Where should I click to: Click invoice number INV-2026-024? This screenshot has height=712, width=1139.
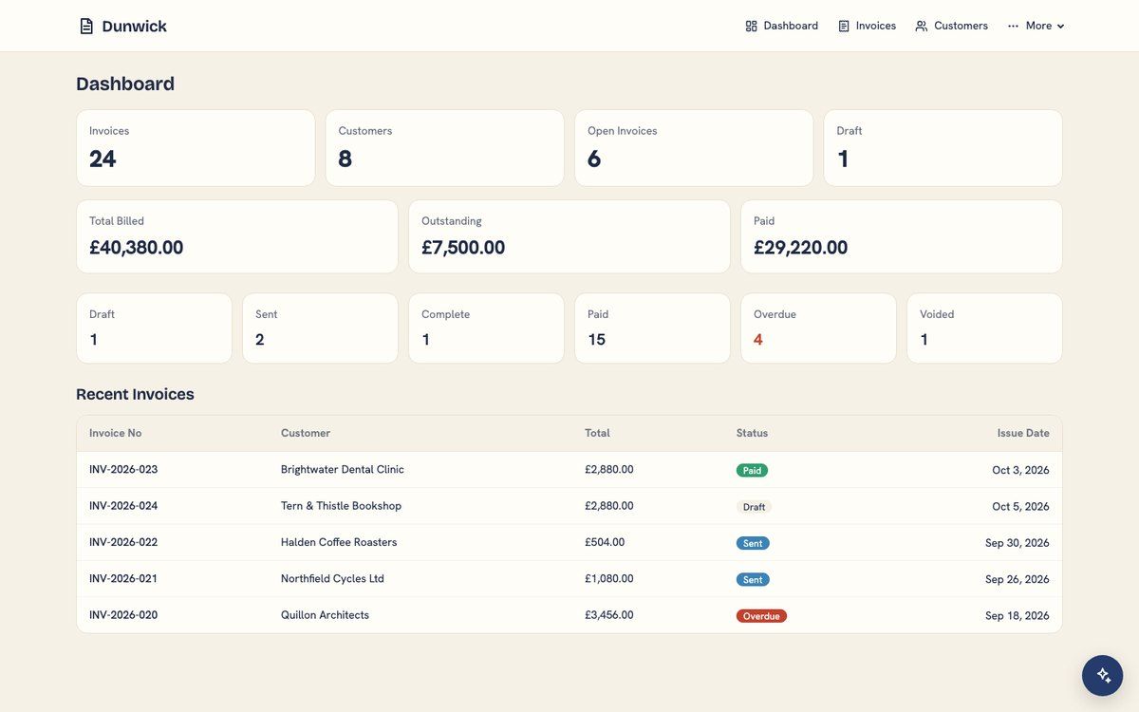click(123, 506)
